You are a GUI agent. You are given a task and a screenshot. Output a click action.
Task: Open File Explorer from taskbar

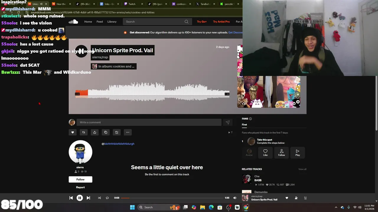coord(202,207)
